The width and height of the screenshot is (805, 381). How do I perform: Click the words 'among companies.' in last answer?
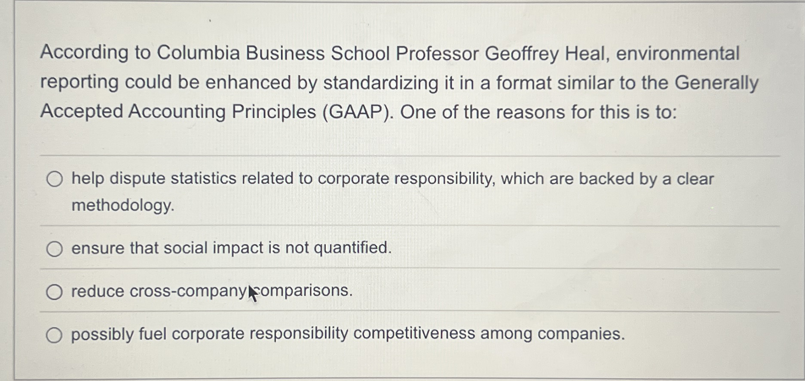pos(552,333)
